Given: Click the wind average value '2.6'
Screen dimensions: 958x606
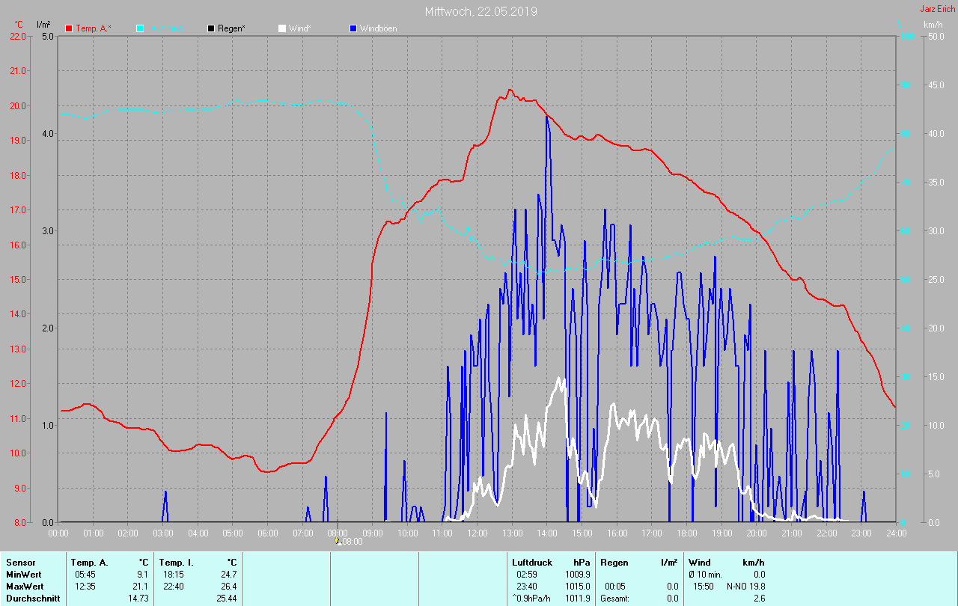Looking at the screenshot, I should pos(759,599).
